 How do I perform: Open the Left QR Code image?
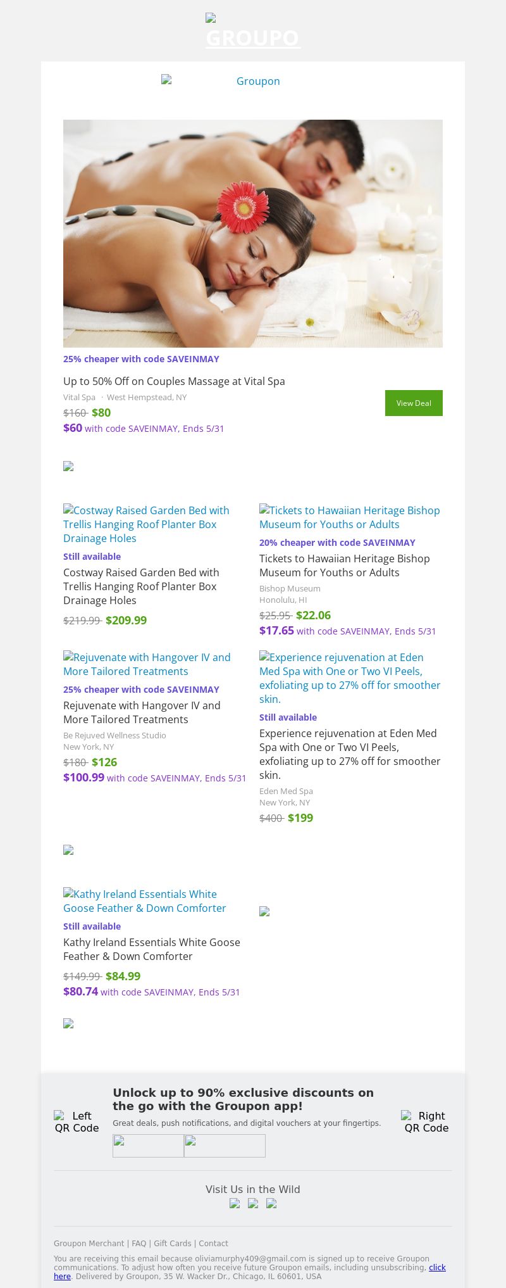(77, 1121)
